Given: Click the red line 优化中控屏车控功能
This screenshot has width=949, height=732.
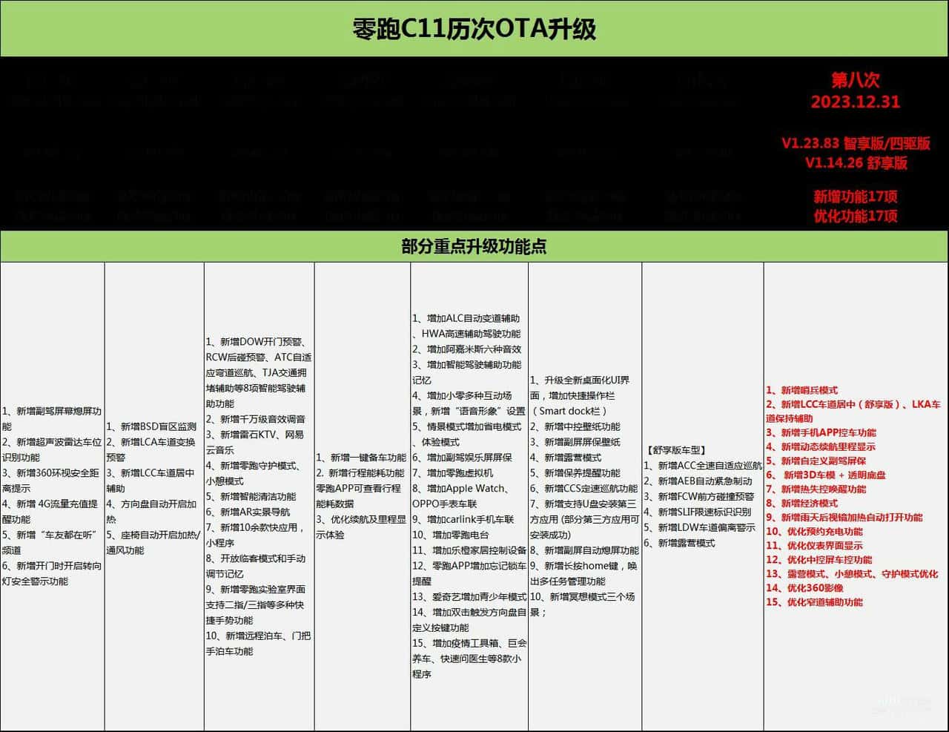Looking at the screenshot, I should [x=819, y=560].
